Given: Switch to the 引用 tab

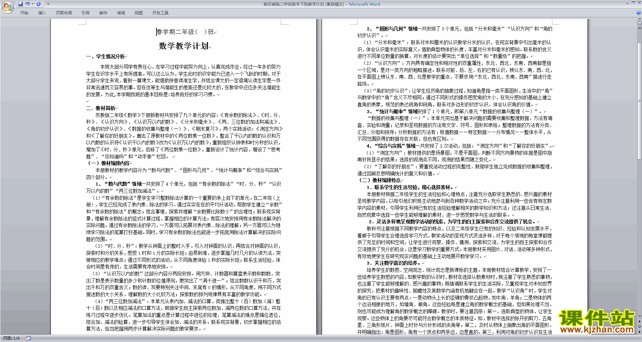Looking at the screenshot, I should click(x=86, y=13).
